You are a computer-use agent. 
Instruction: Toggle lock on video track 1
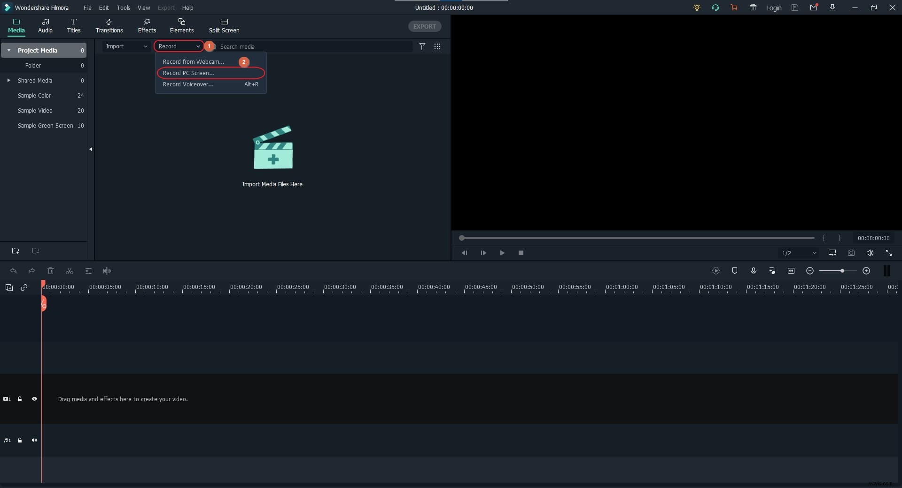click(x=20, y=399)
